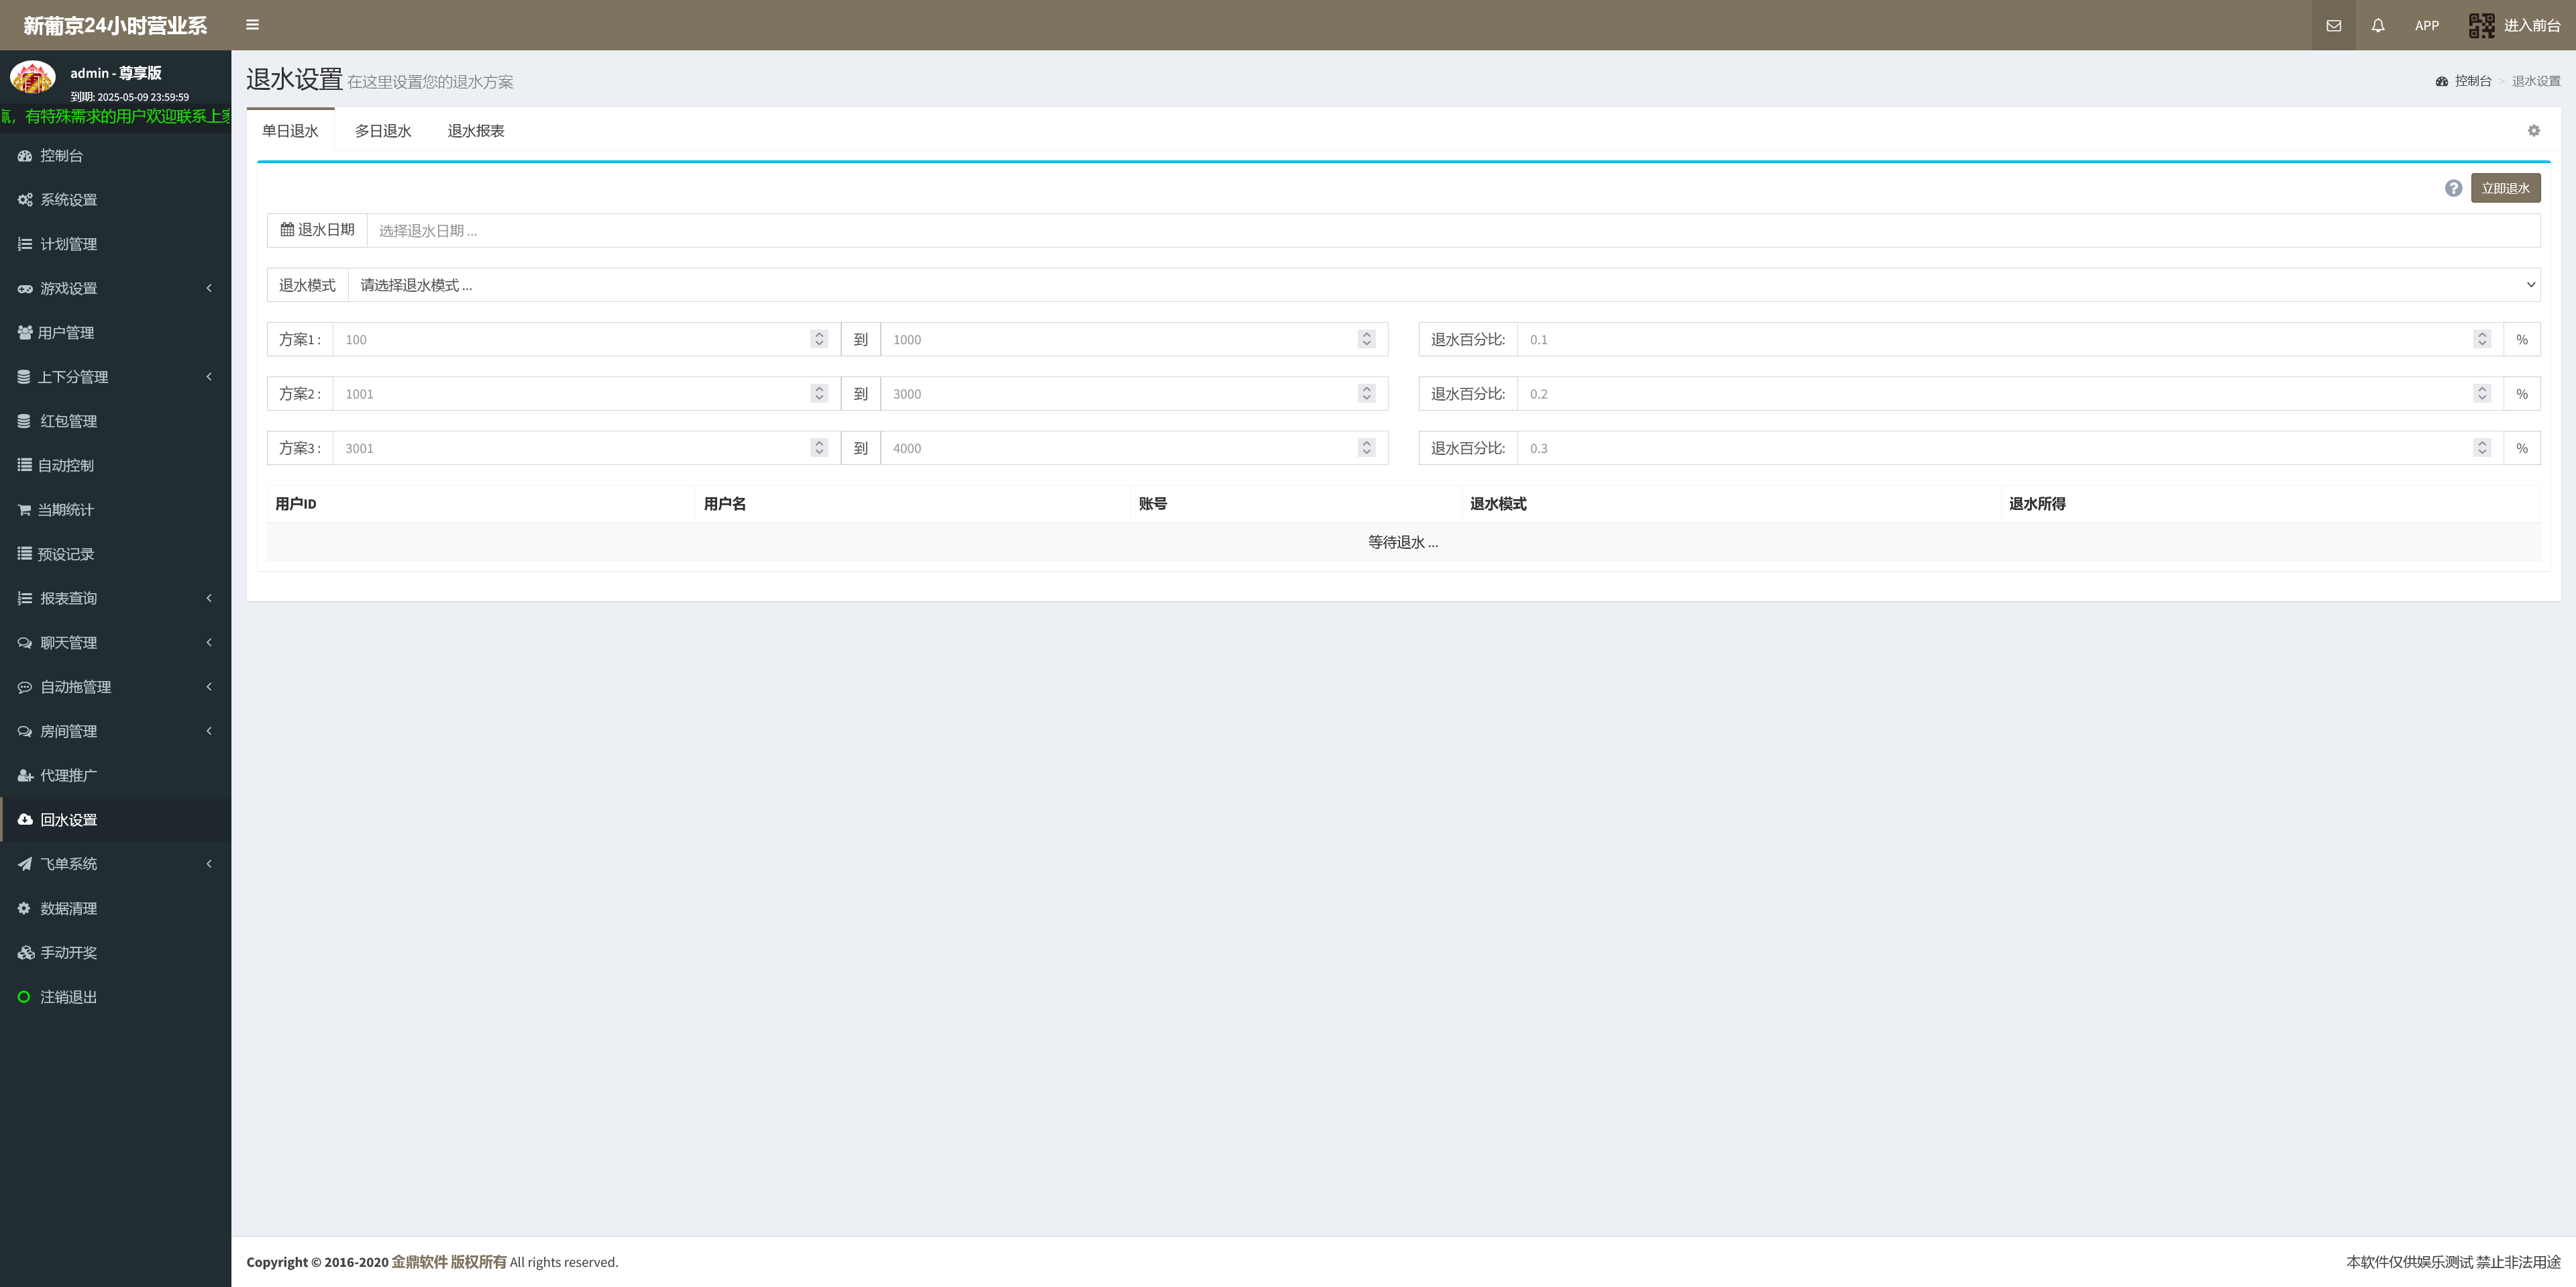Screen dimensions: 2576x1287
Task: Click the 方案3 退水百分比 input field
Action: [1995, 448]
